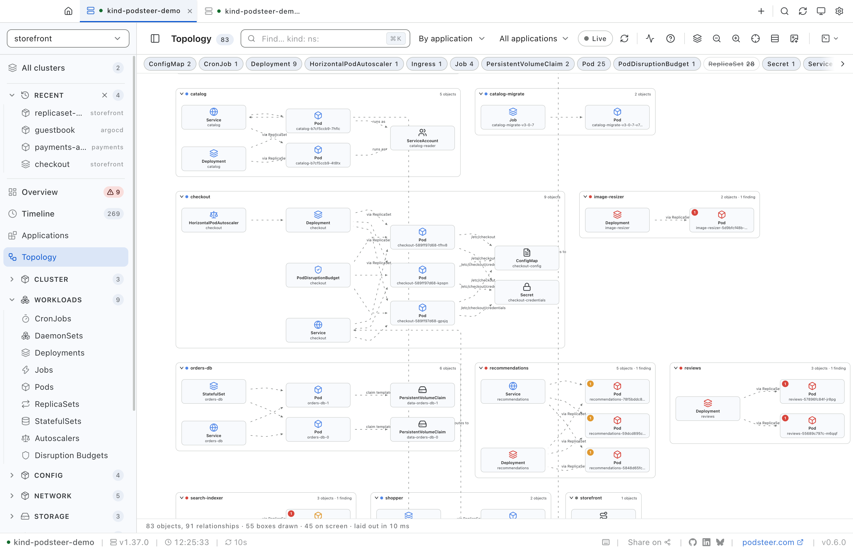Click the layers stack icon in toolbar
Screen dimensions: 853x551
(697, 39)
